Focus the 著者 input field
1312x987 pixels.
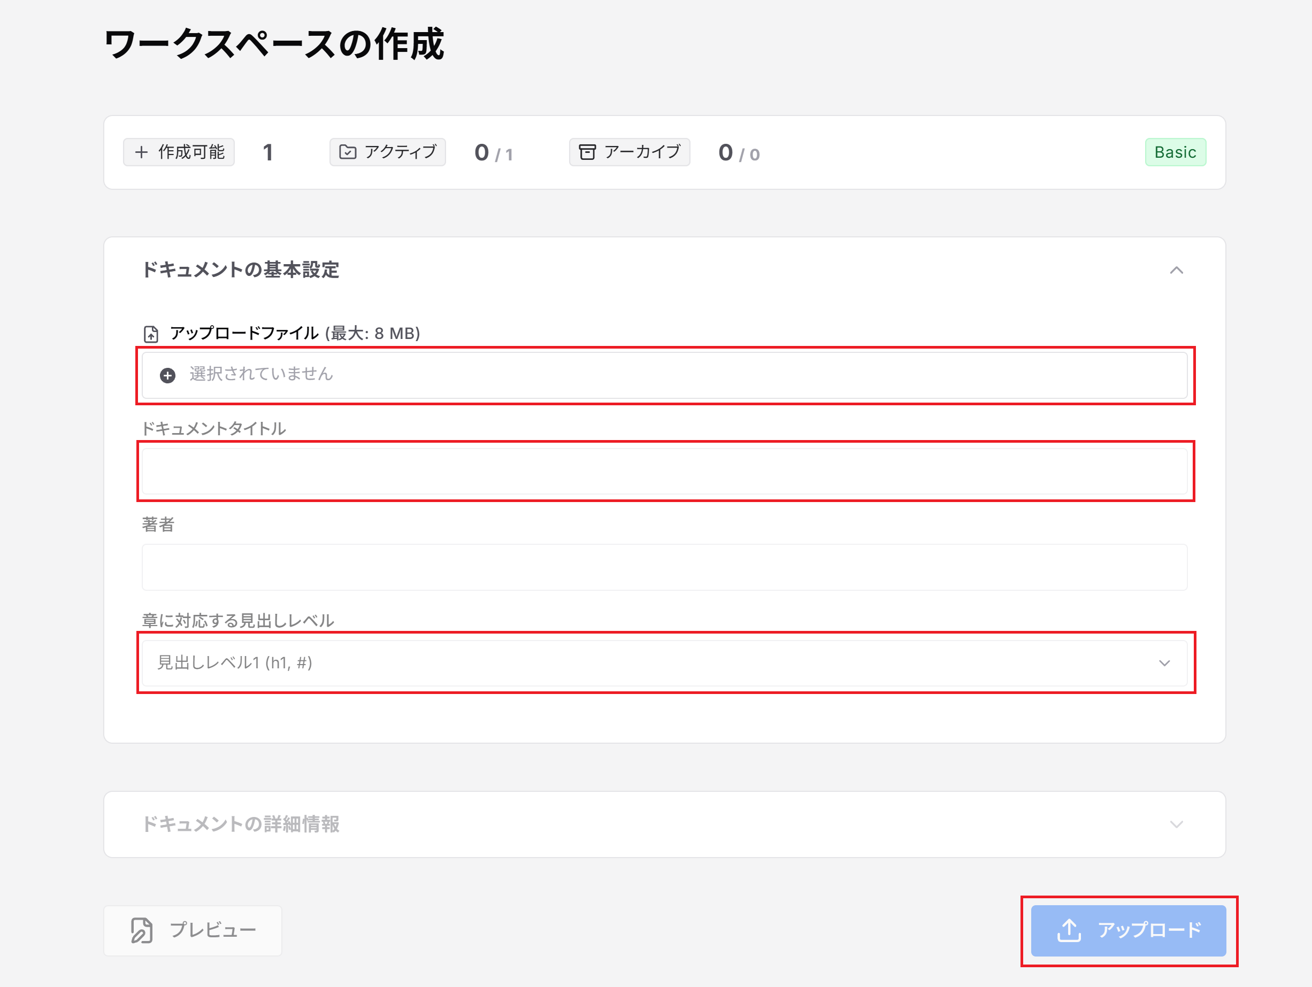[x=664, y=567]
